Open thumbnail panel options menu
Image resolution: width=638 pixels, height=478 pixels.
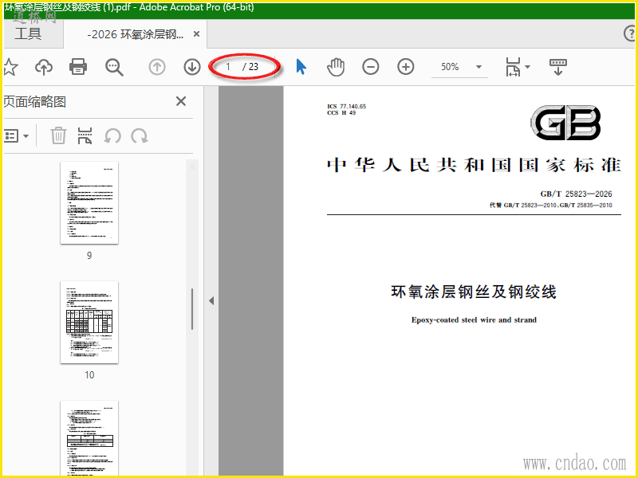(16, 135)
